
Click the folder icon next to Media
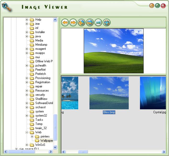pyautogui.click(x=32, y=40)
